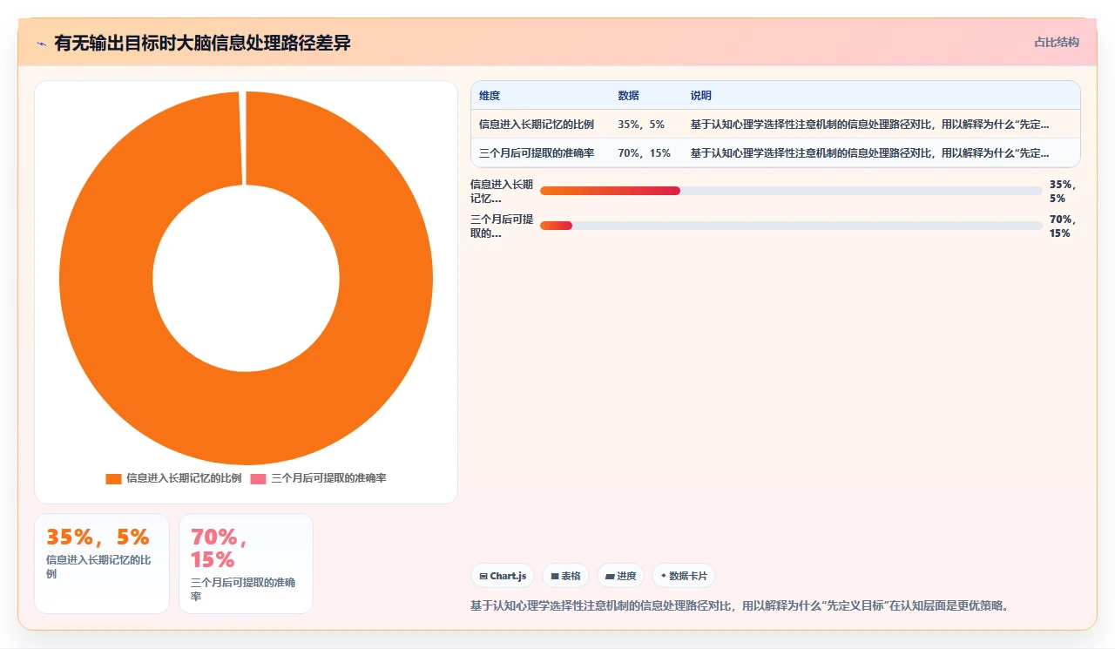Select the 进度 tag chip
Viewport: 1115px width, 649px height.
pyautogui.click(x=621, y=576)
